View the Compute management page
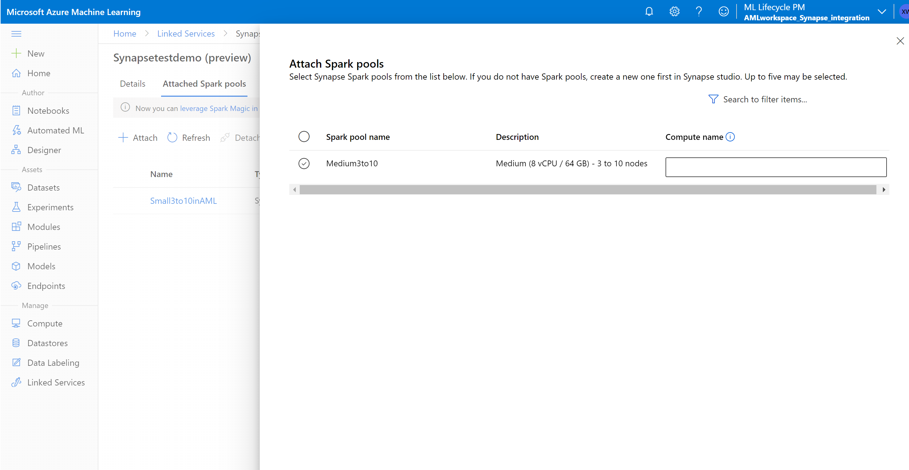Screen dimensions: 909x470 (45, 323)
